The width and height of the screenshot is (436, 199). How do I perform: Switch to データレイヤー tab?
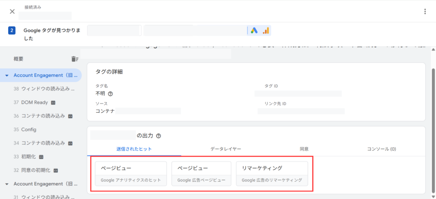point(226,149)
